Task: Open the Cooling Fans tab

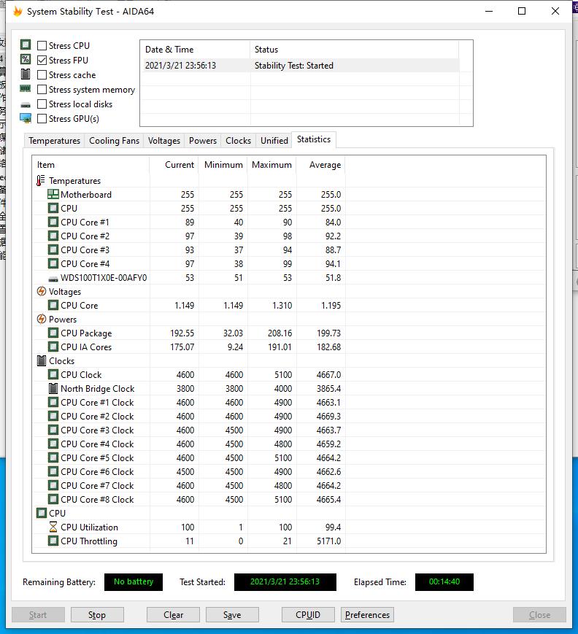Action: coord(114,141)
